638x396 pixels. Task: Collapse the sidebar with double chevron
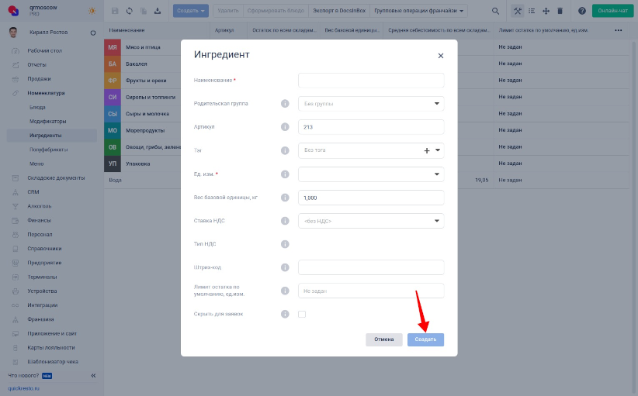point(93,376)
